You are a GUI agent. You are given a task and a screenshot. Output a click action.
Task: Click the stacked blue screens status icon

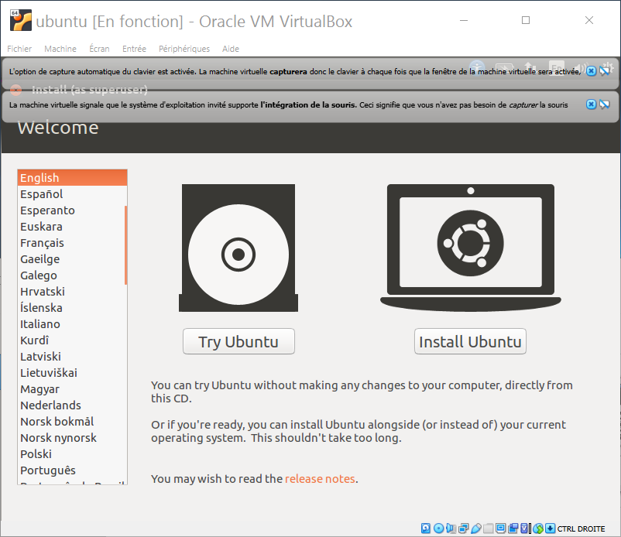[513, 528]
